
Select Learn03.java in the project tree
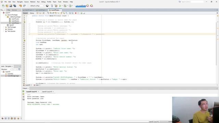[x=15, y=23]
